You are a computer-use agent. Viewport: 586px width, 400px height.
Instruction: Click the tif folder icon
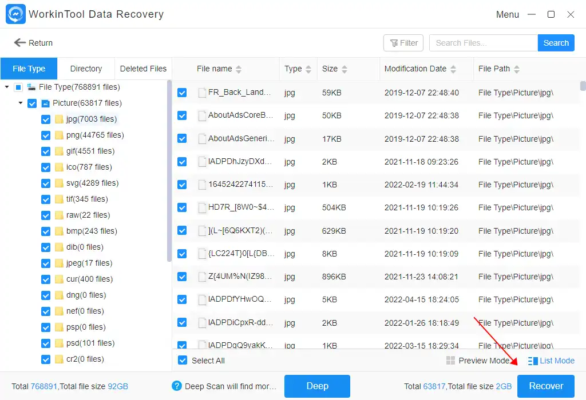coord(59,199)
